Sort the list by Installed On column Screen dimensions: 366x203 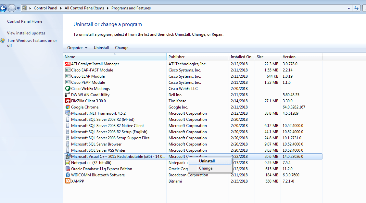tap(241, 57)
